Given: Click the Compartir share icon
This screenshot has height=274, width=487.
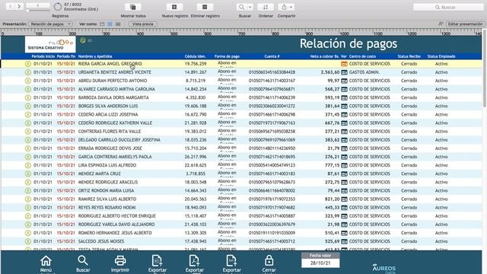Looking at the screenshot, I should [x=284, y=7].
